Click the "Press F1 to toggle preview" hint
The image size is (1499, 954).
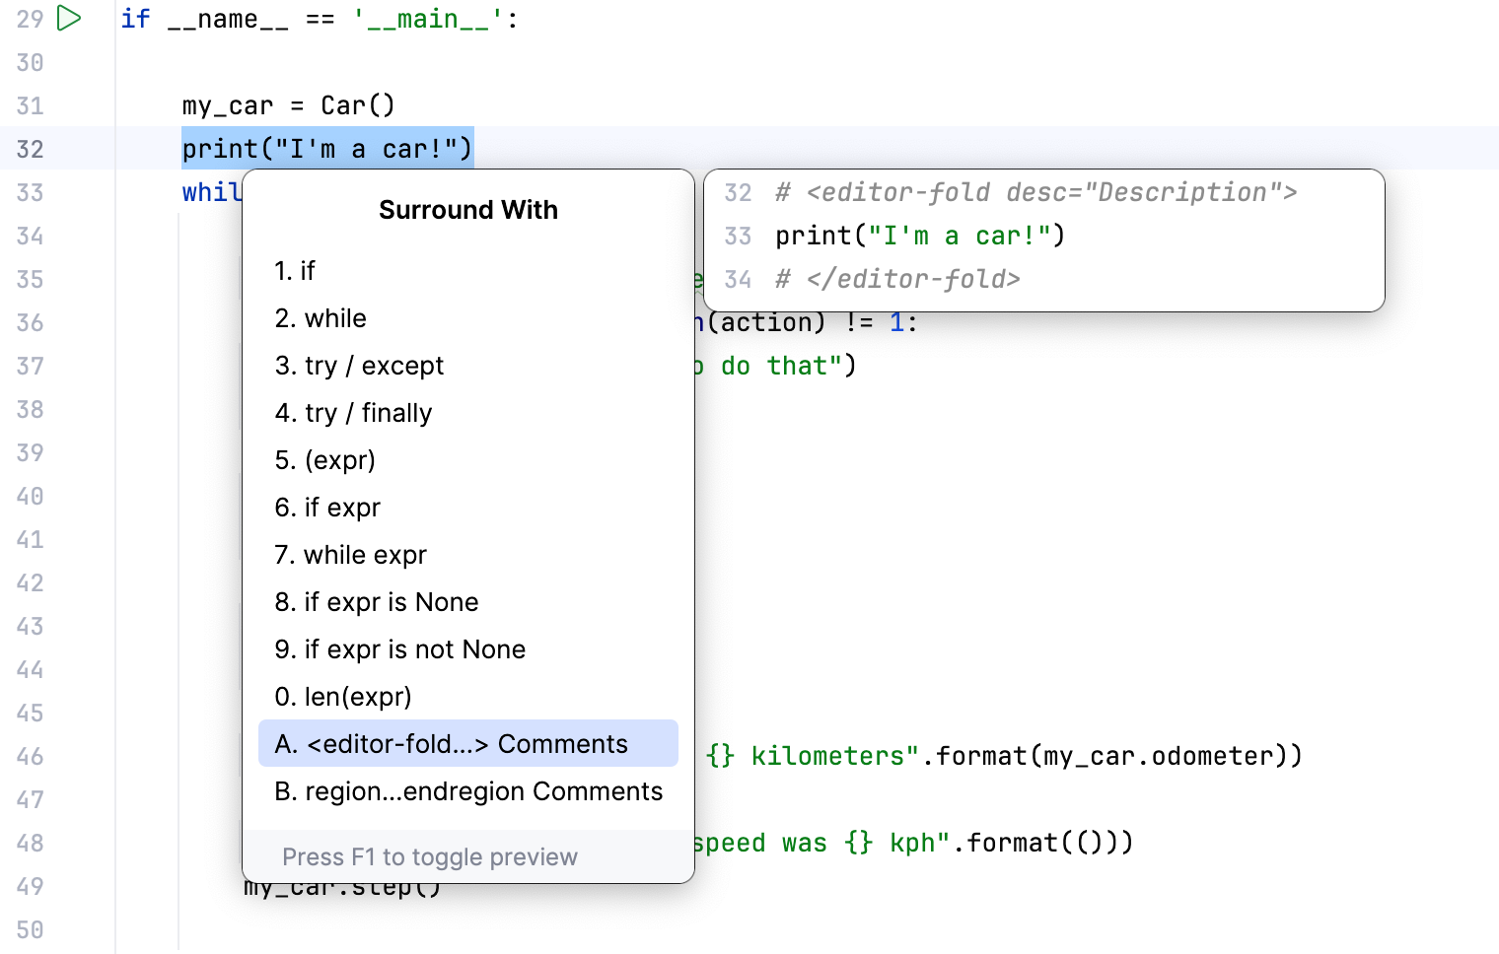429,857
